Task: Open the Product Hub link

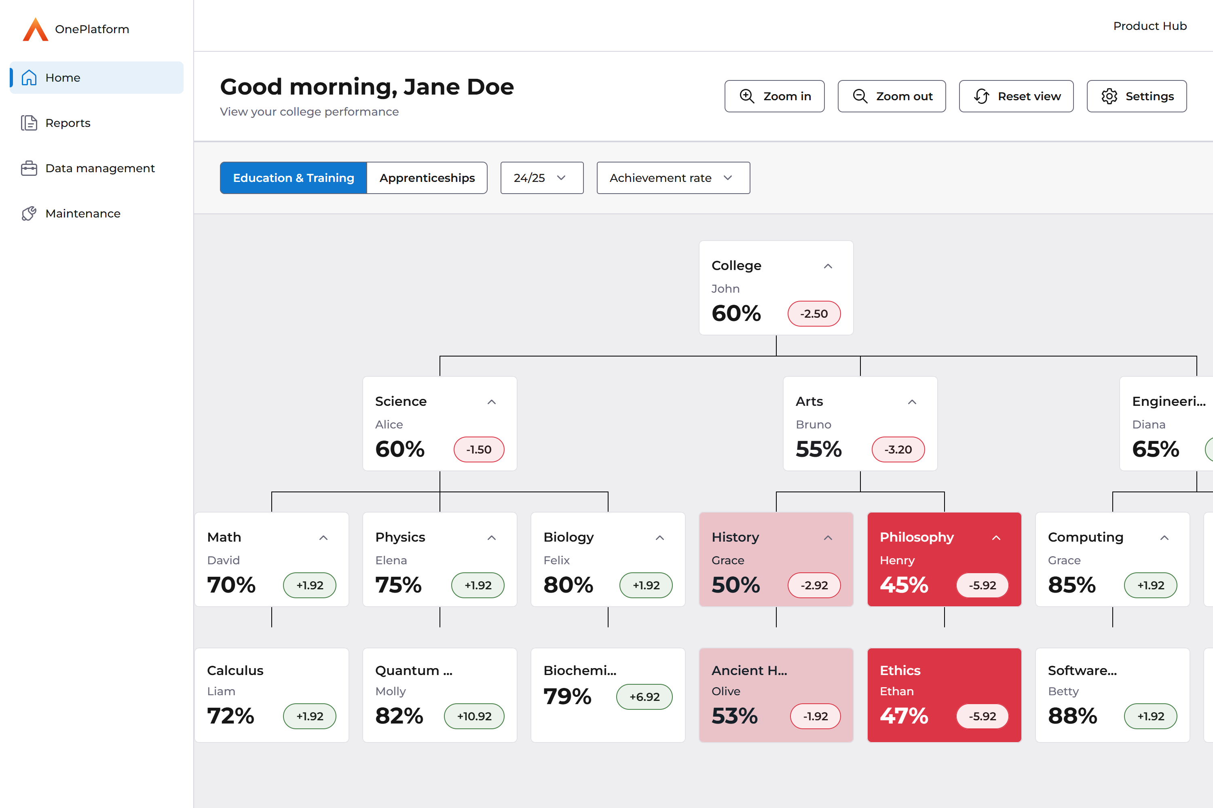Action: 1150,26
